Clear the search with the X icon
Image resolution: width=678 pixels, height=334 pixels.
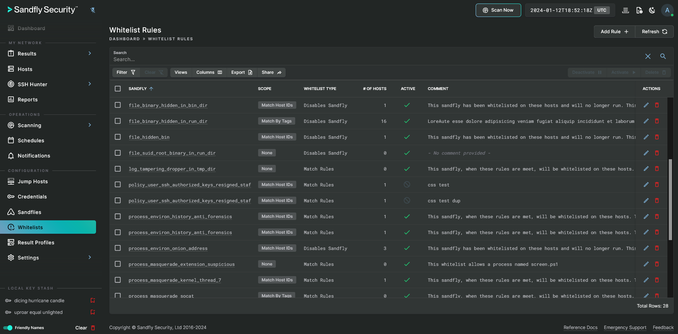(x=648, y=56)
